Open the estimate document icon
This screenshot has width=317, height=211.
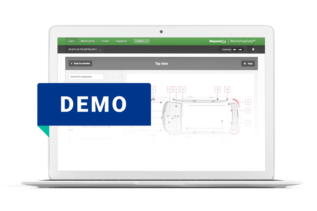click(253, 49)
